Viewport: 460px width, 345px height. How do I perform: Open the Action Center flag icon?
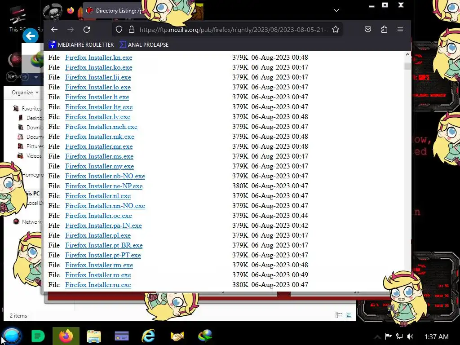click(389, 336)
